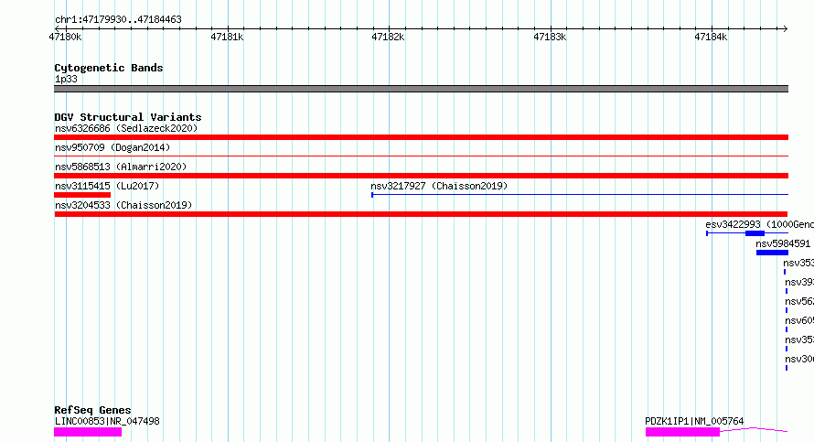The width and height of the screenshot is (814, 442).
Task: Click the variant label starting with nsv39
Action: (x=799, y=282)
